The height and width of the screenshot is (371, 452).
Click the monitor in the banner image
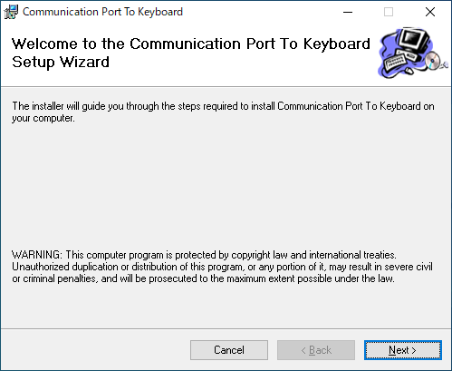[415, 40]
